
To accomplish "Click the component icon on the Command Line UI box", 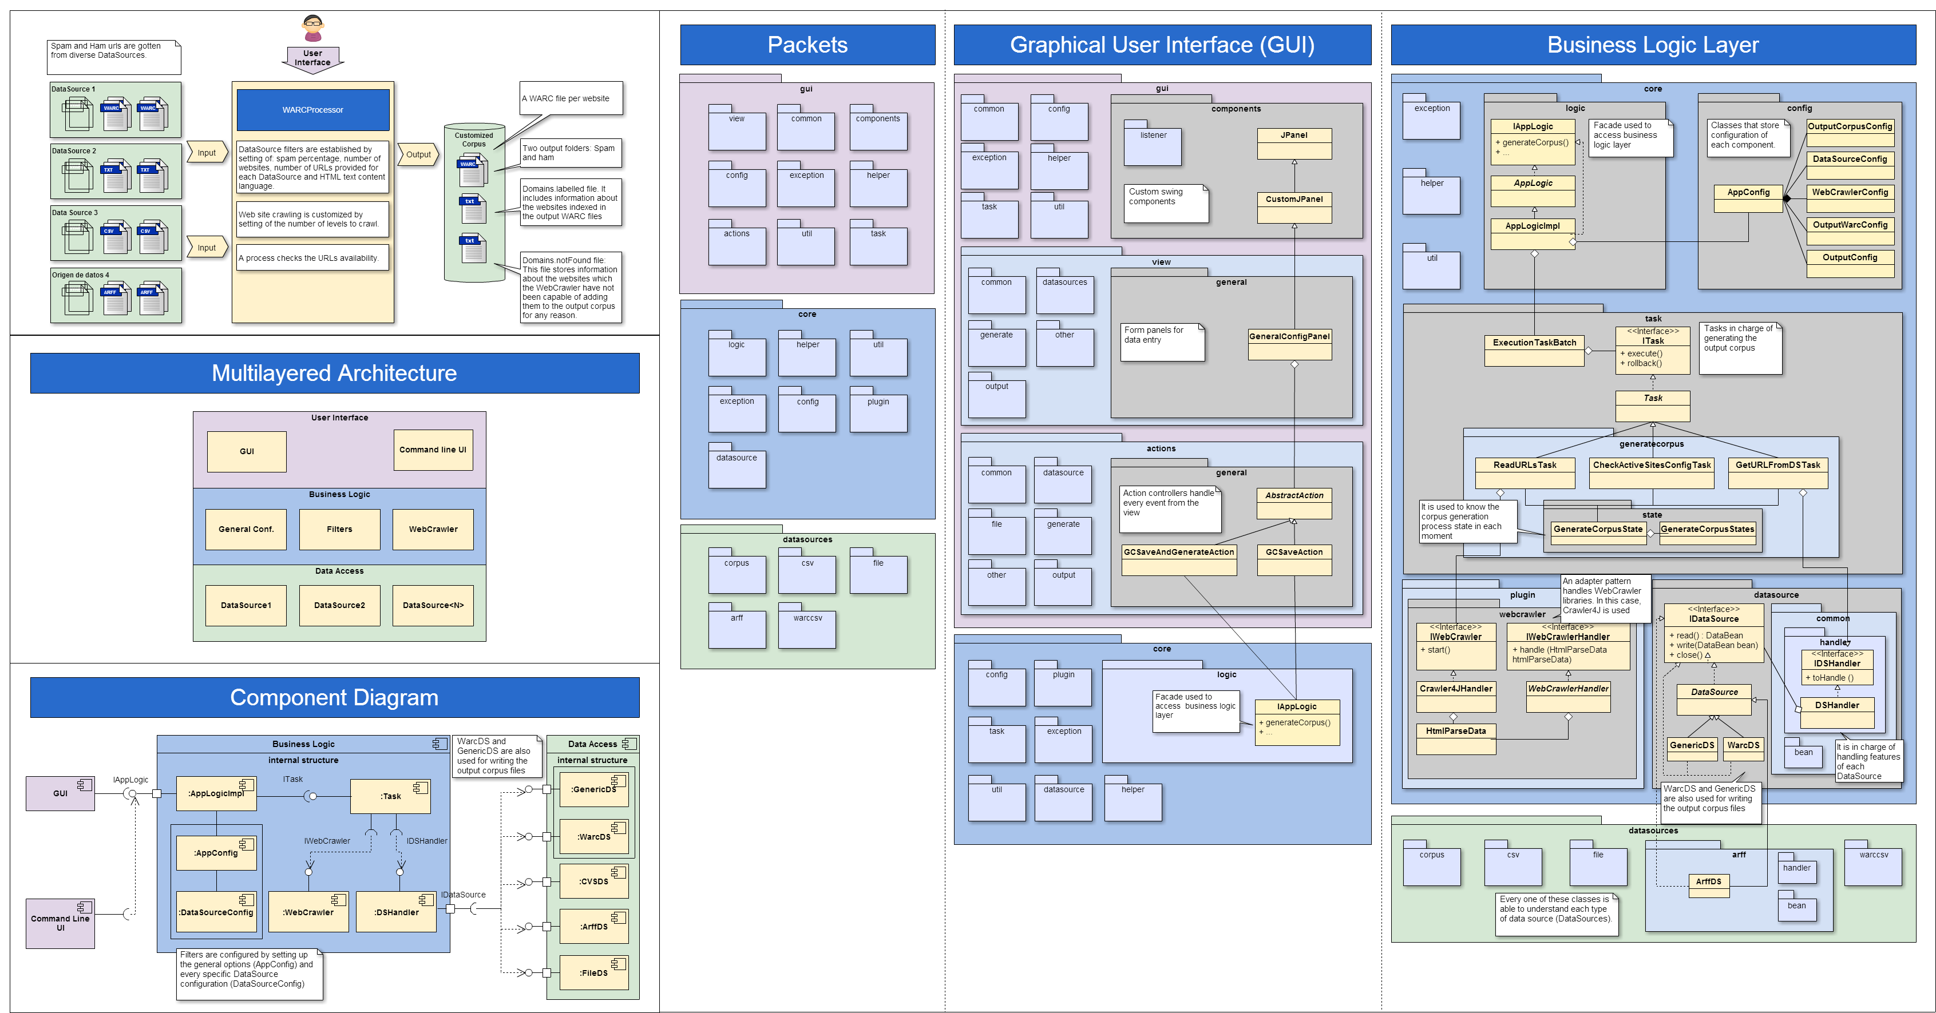I will pyautogui.click(x=84, y=907).
